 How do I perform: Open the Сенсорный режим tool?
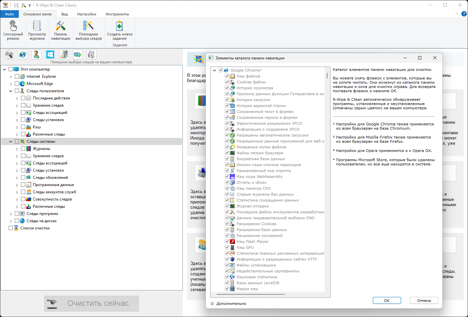pyautogui.click(x=13, y=30)
